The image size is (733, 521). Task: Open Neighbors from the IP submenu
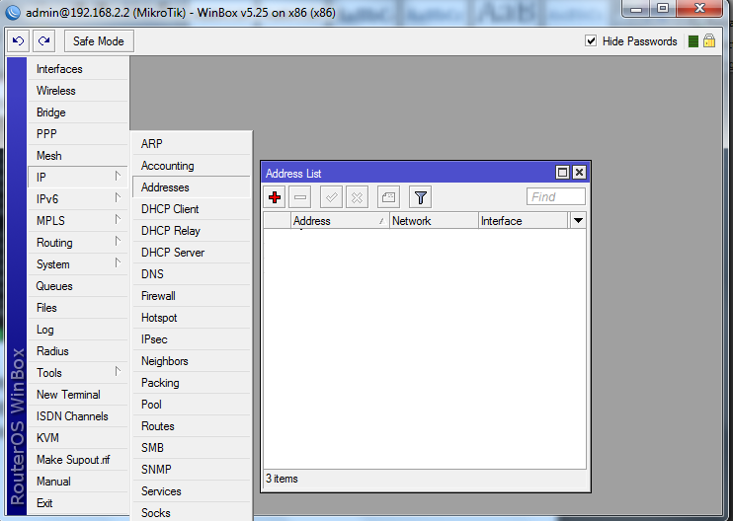click(x=192, y=361)
